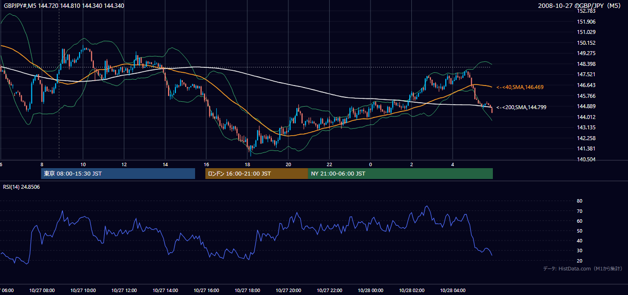This screenshot has height=295, width=628.
Task: Click RSI scale value 60
Action: [x=579, y=221]
